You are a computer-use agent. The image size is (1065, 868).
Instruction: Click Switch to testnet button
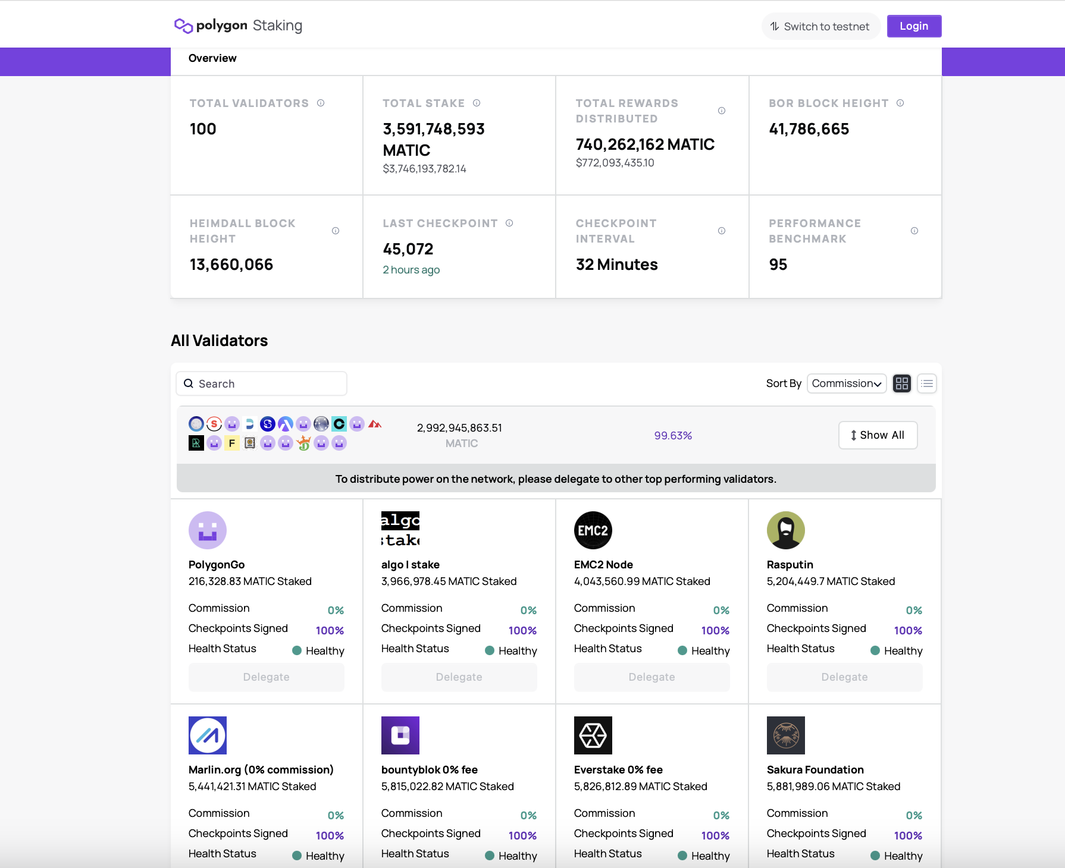820,26
